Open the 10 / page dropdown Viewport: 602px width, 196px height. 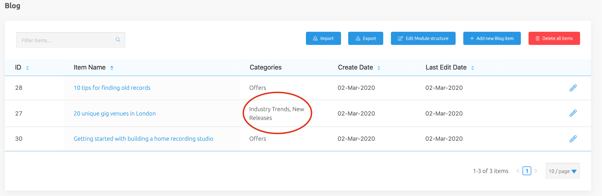click(563, 171)
